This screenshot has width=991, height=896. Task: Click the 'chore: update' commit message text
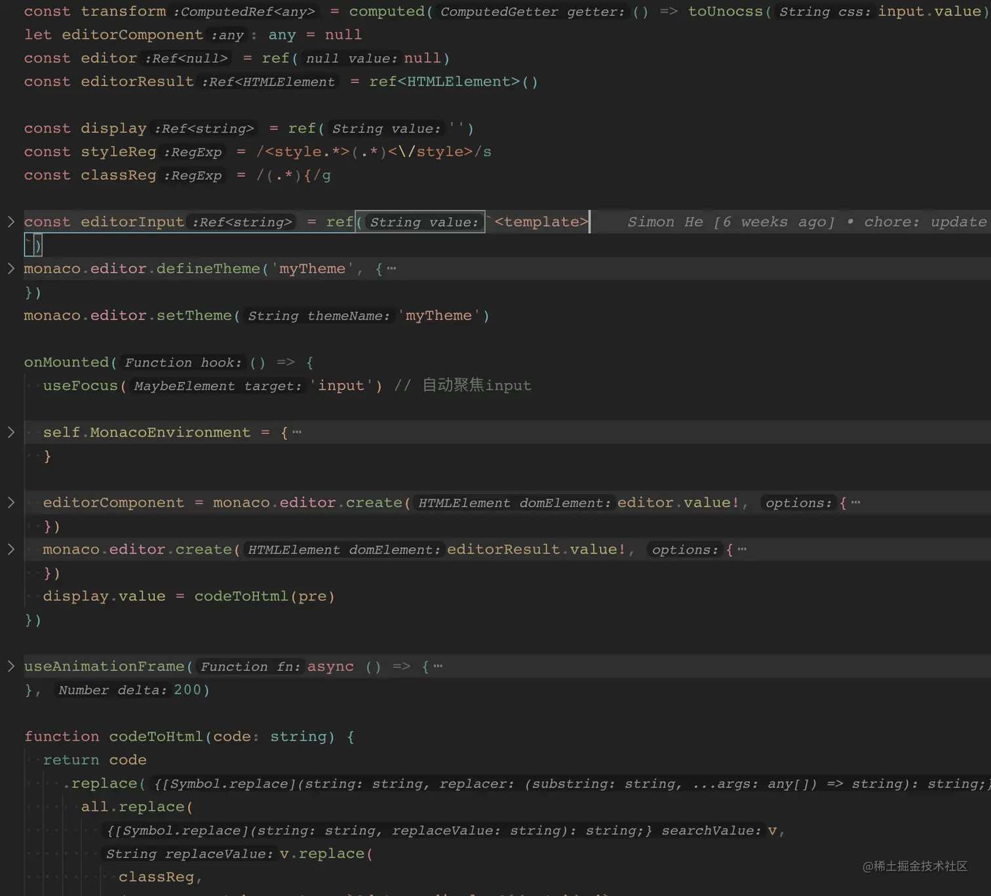tap(925, 222)
